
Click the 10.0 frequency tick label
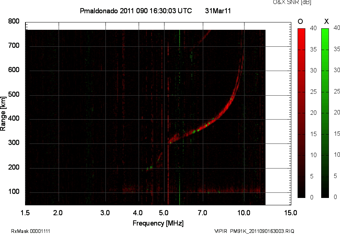(244, 213)
